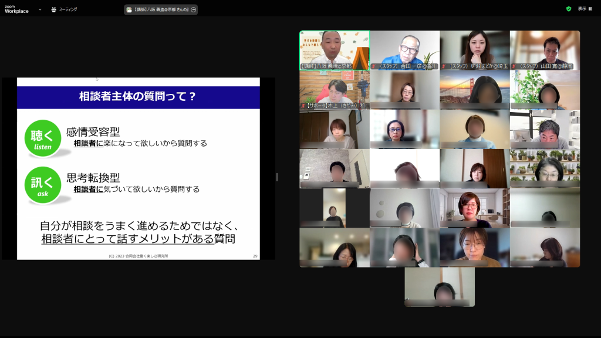Select the 【講師】 speaker video tile
Screen dimensions: 601x338
(x=335, y=50)
